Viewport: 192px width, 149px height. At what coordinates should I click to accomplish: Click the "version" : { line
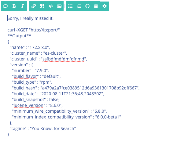tap(21, 65)
